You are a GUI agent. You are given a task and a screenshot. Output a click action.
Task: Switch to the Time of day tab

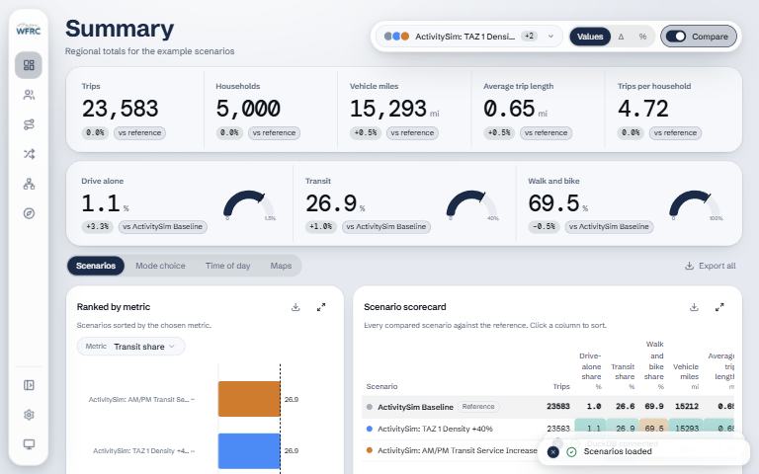click(x=227, y=266)
